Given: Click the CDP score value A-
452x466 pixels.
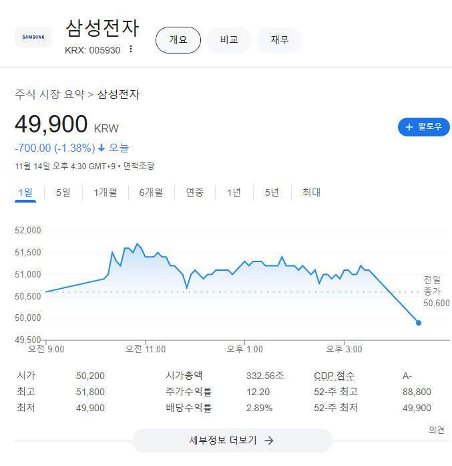Looking at the screenshot, I should coord(407,376).
